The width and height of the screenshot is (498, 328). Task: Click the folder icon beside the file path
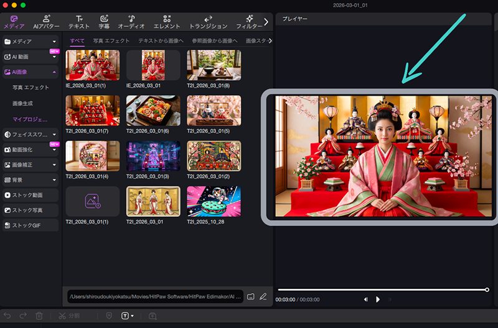pyautogui.click(x=251, y=296)
